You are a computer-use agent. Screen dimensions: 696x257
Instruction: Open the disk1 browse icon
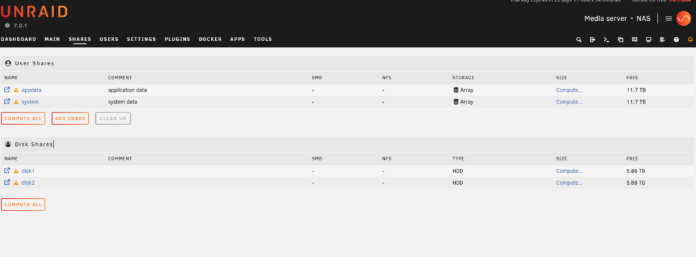pos(7,171)
